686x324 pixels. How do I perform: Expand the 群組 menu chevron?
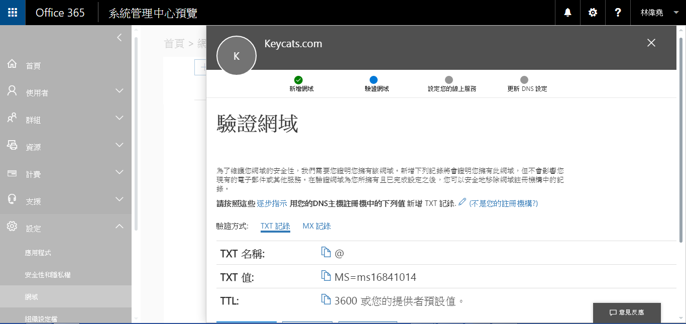[x=119, y=118]
